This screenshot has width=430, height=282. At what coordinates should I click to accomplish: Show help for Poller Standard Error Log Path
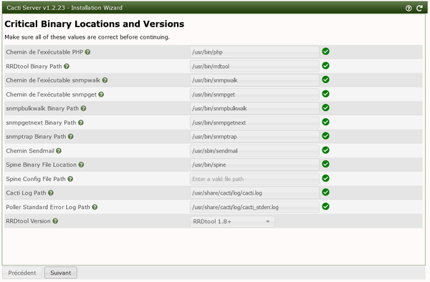pos(95,207)
